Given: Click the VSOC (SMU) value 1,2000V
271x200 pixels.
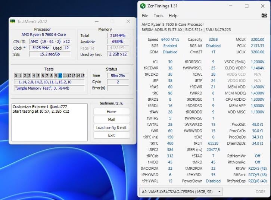Looking at the screenshot, I should pyautogui.click(x=258, y=62).
